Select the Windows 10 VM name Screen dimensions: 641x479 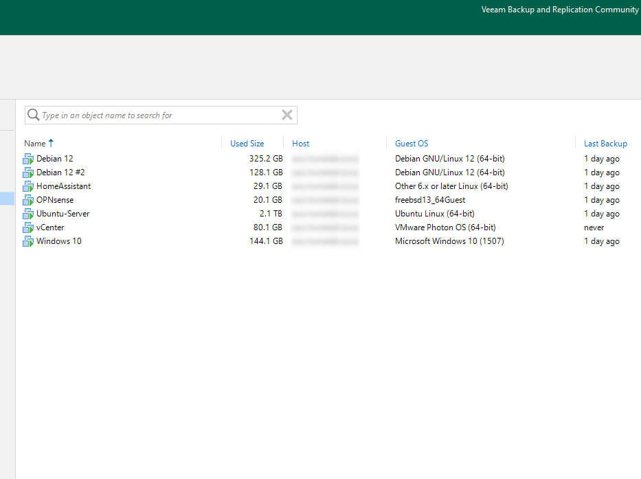tap(59, 241)
